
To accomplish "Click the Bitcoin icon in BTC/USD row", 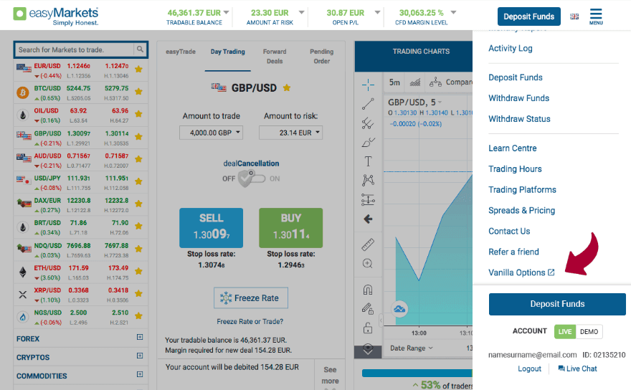I will pos(23,93).
